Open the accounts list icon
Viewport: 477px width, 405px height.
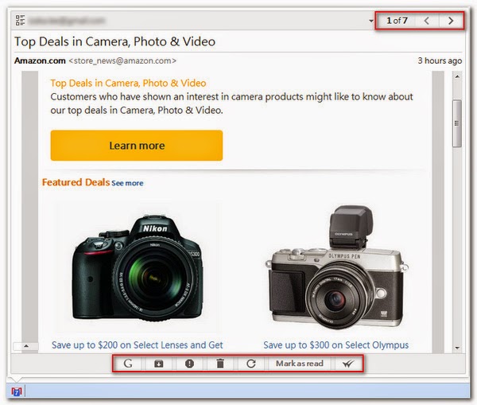pos(20,20)
